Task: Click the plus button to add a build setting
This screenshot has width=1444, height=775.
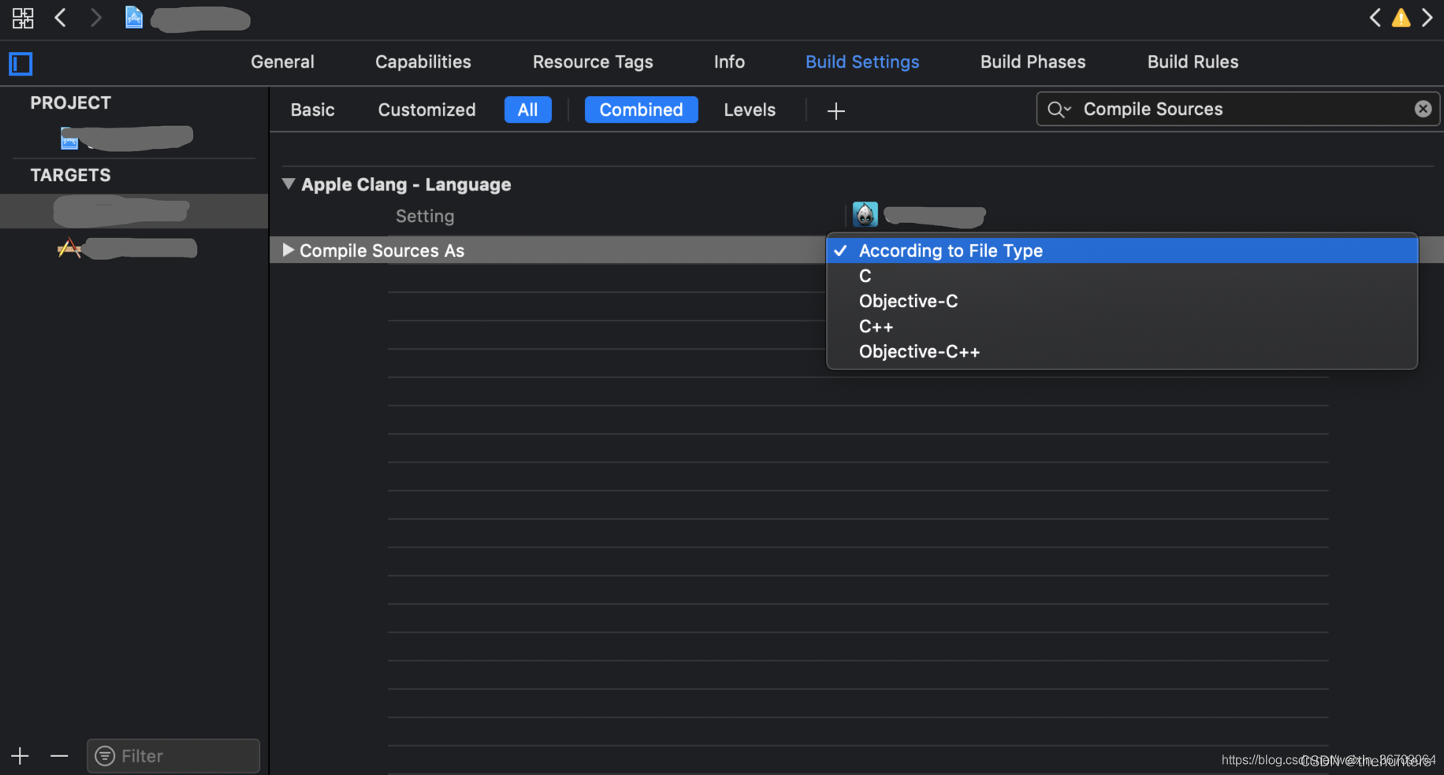Action: coord(836,110)
